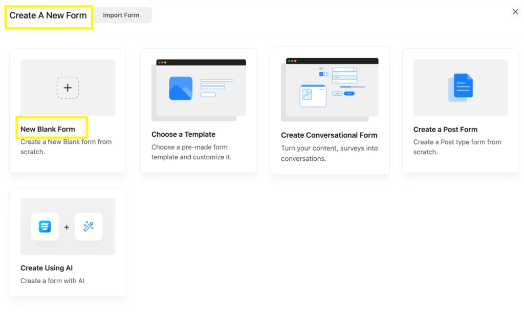The image size is (524, 317).
Task: Click the Fluent Forms logo icon
Action: (45, 226)
